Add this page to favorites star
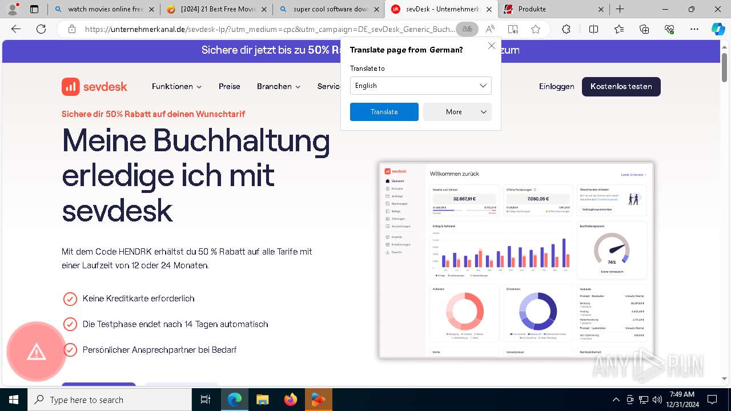This screenshot has width=731, height=411. pyautogui.click(x=536, y=29)
